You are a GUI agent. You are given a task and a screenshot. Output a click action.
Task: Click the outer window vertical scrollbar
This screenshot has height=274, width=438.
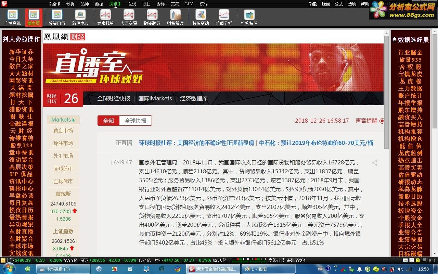pyautogui.click(x=435, y=80)
